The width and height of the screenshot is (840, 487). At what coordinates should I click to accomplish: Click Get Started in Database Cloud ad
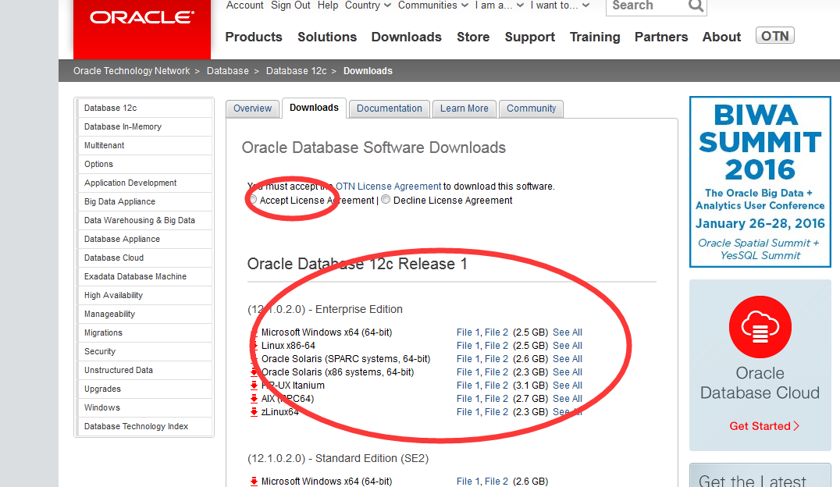(764, 426)
